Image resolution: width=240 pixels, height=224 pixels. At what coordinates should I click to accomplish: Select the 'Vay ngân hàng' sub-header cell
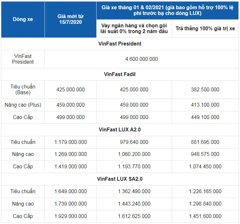pyautogui.click(x=134, y=28)
